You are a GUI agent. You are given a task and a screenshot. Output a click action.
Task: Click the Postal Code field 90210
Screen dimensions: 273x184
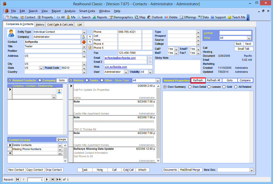coord(72,68)
